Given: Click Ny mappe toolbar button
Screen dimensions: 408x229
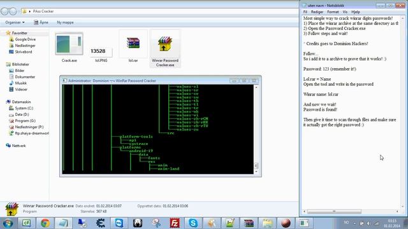Looking at the screenshot, I should tap(65, 22).
